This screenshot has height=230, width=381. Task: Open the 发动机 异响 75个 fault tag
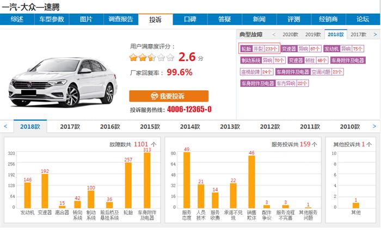click(x=343, y=49)
